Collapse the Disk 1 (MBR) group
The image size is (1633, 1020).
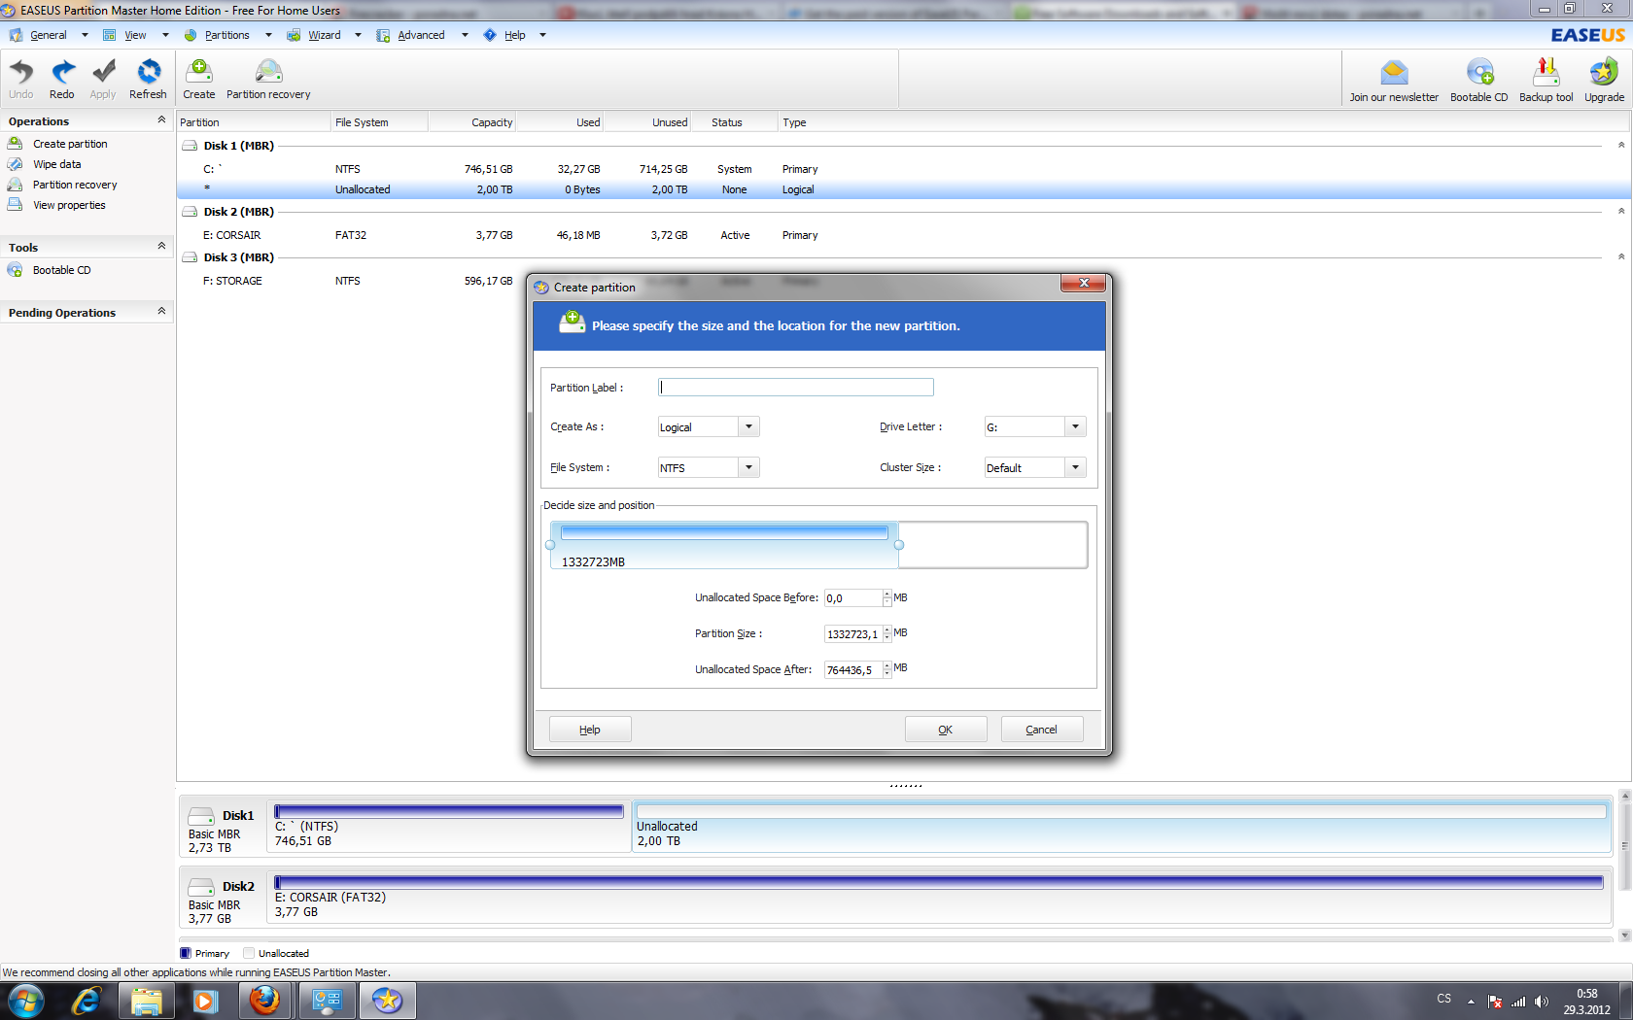click(1620, 146)
